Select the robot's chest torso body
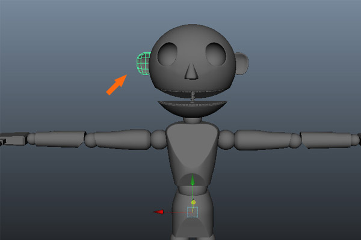The image size is (361, 240). tap(193, 154)
